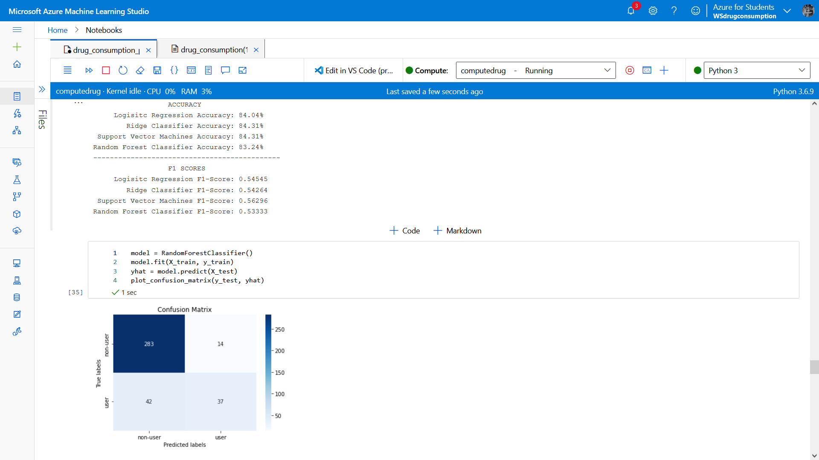This screenshot has width=819, height=460.
Task: Click the Home breadcrumb link
Action: coord(58,30)
